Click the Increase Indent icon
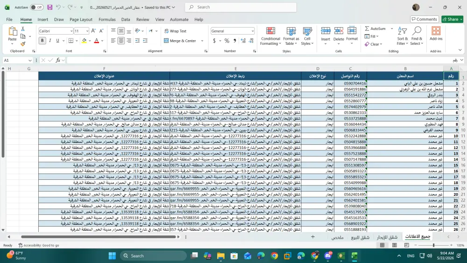Image resolution: width=467 pixels, height=263 pixels. [145, 41]
